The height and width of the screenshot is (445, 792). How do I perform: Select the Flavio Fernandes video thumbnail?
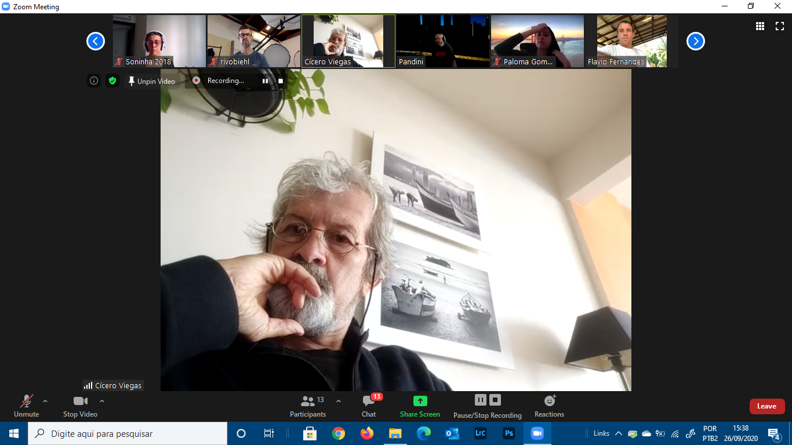(x=631, y=41)
